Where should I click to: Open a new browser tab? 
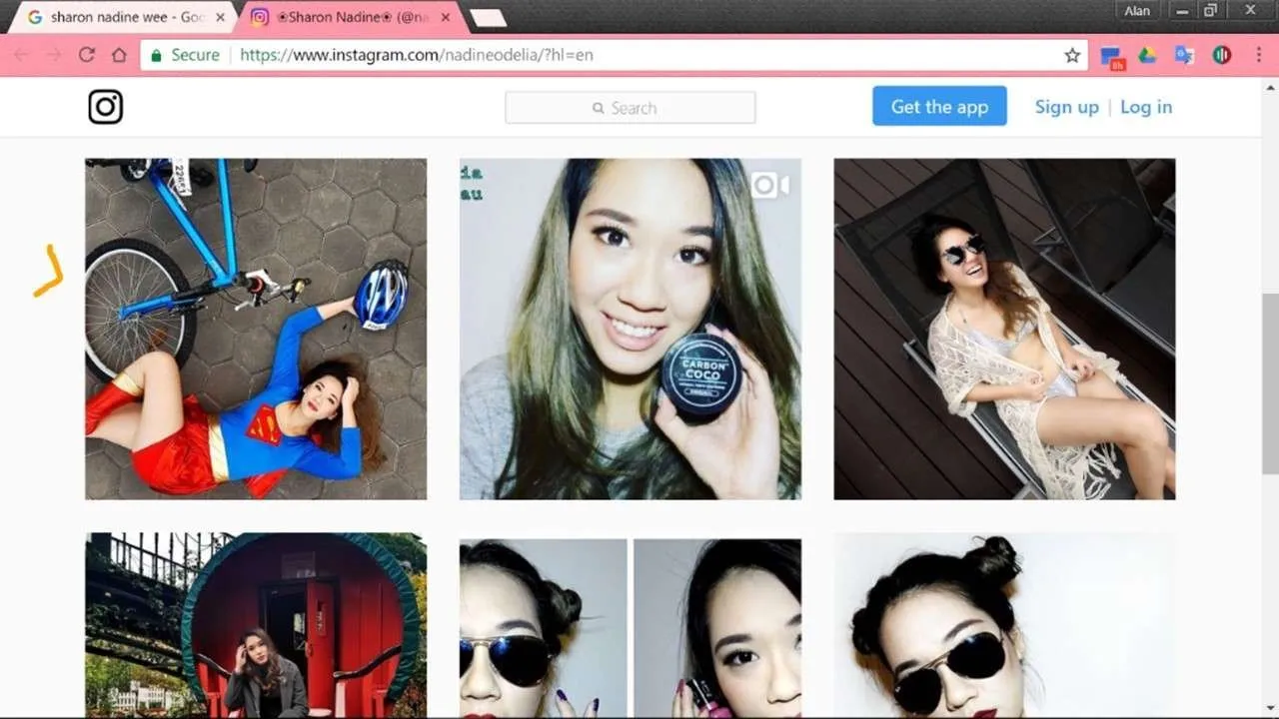(488, 18)
